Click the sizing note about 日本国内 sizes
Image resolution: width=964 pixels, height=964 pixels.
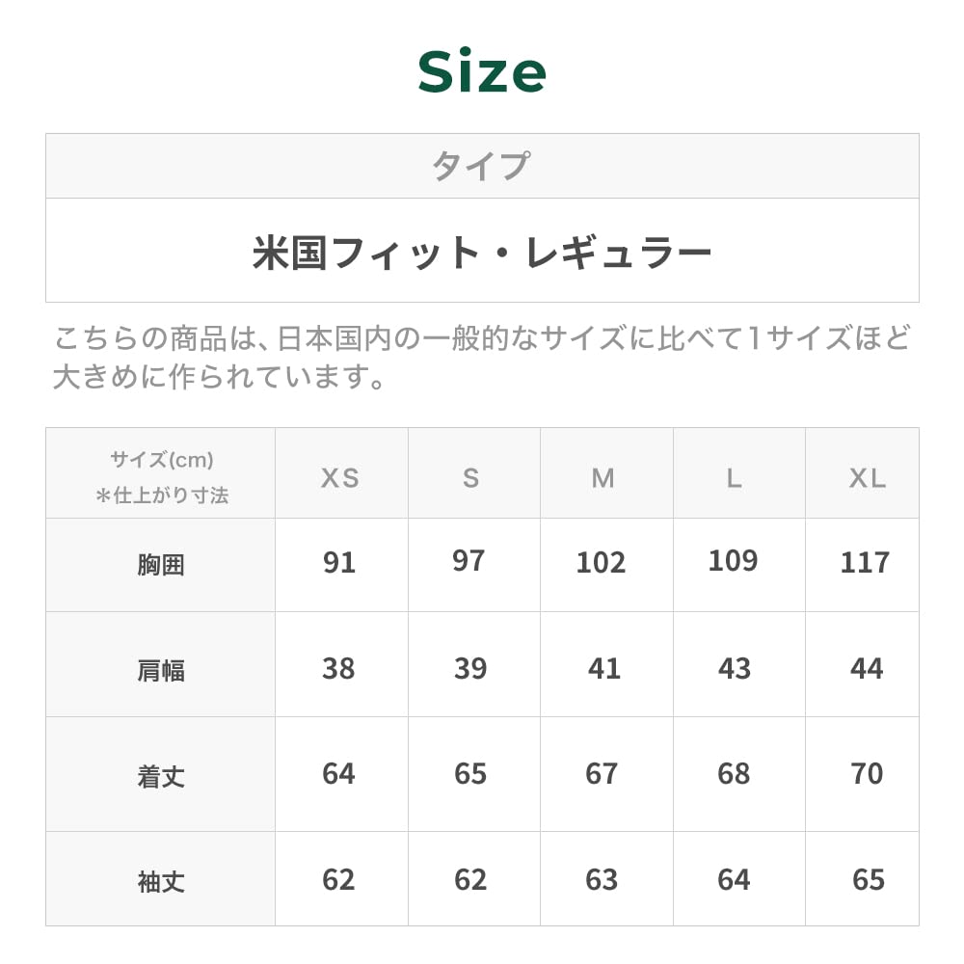(481, 357)
